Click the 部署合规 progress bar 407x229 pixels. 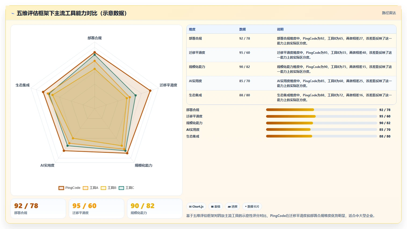point(322,110)
